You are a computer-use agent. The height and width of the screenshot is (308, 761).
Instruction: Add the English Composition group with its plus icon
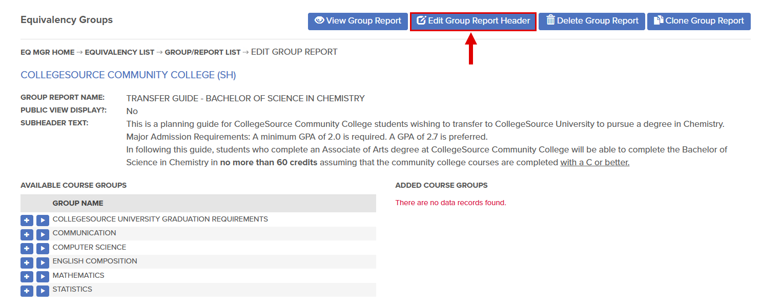point(27,263)
